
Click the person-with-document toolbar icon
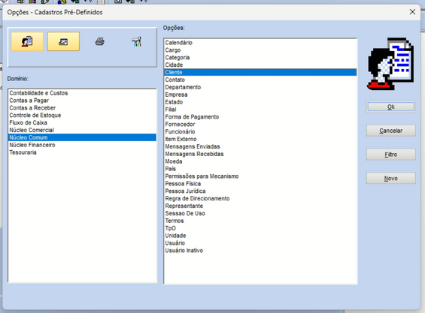(27, 41)
